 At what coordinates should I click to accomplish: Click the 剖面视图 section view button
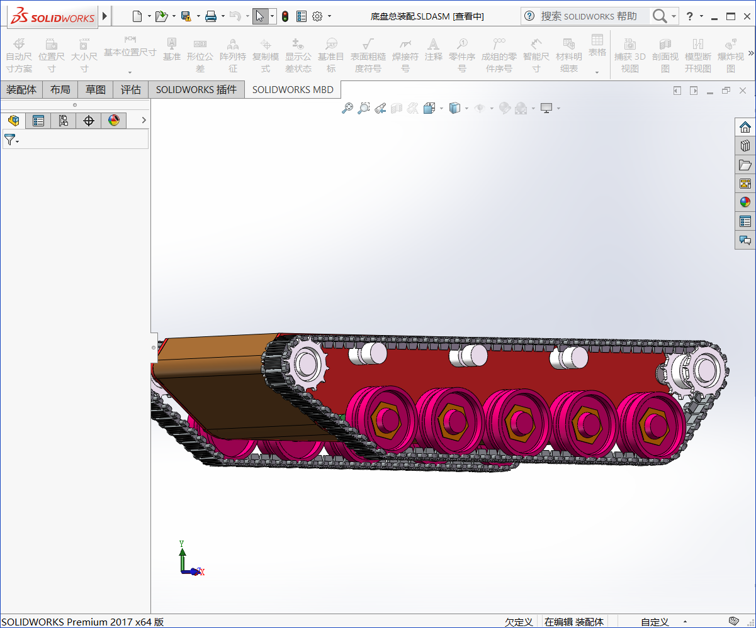[x=665, y=55]
